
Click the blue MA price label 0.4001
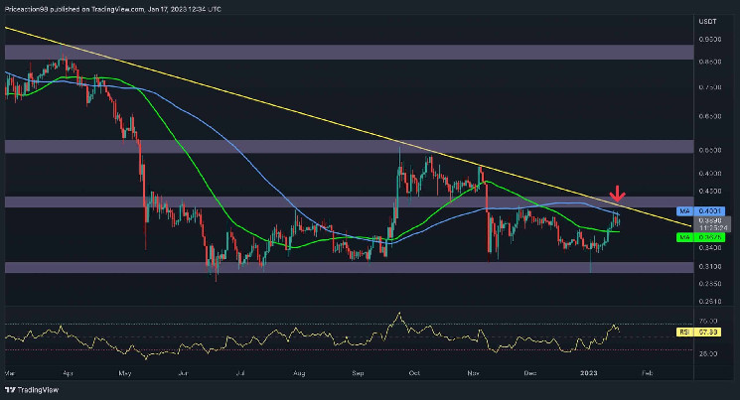700,211
